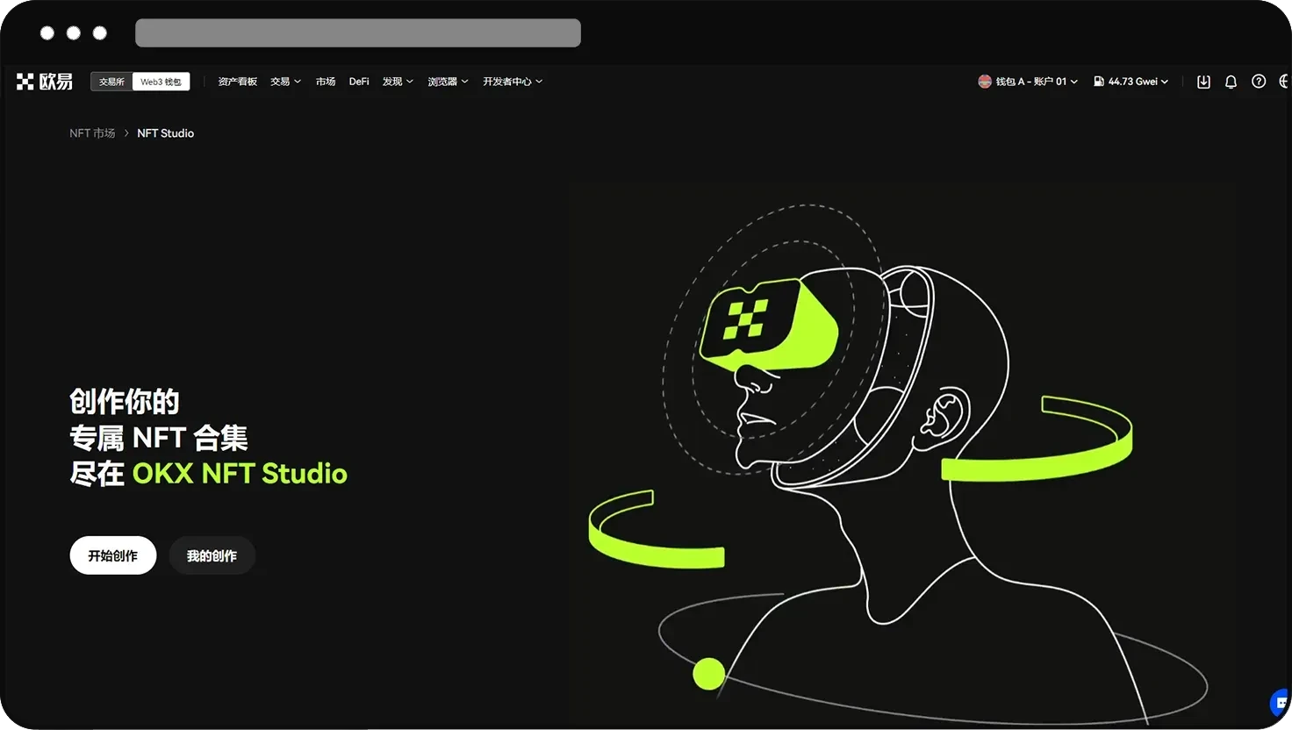
Task: Open the help question mark icon
Action: (1259, 82)
